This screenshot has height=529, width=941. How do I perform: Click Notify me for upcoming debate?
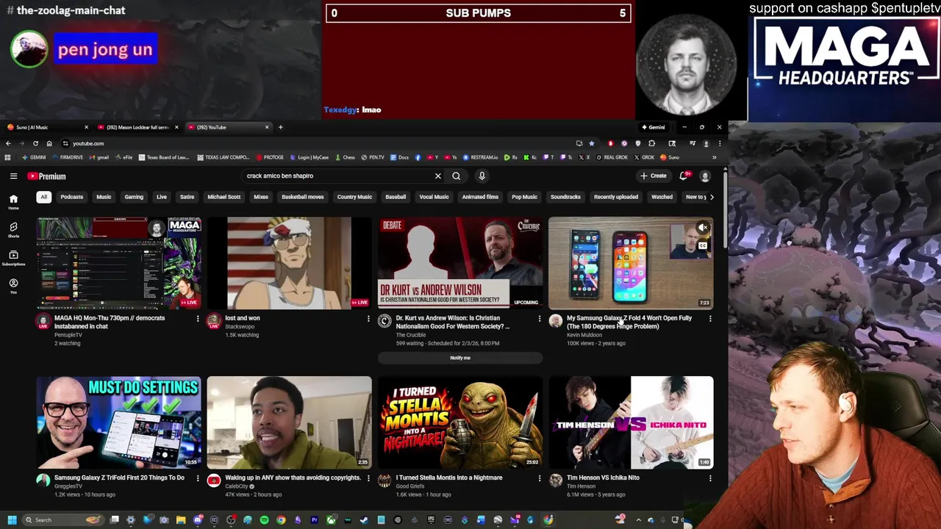point(460,358)
